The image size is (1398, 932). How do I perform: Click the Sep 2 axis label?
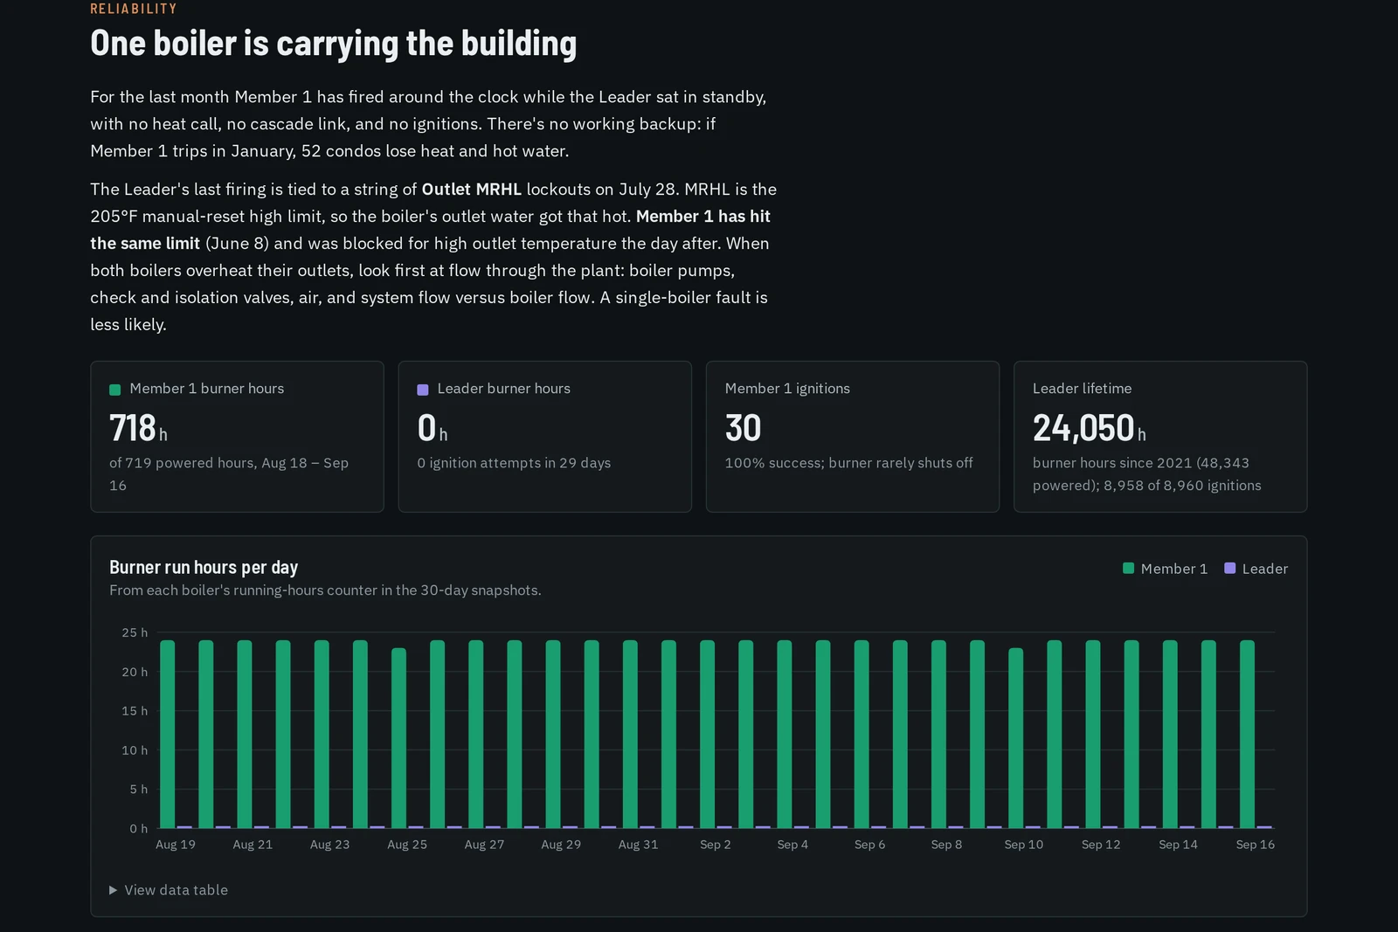click(x=716, y=845)
